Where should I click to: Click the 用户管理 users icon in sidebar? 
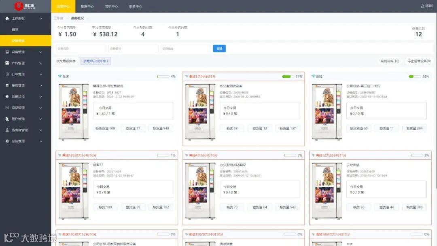(7, 119)
